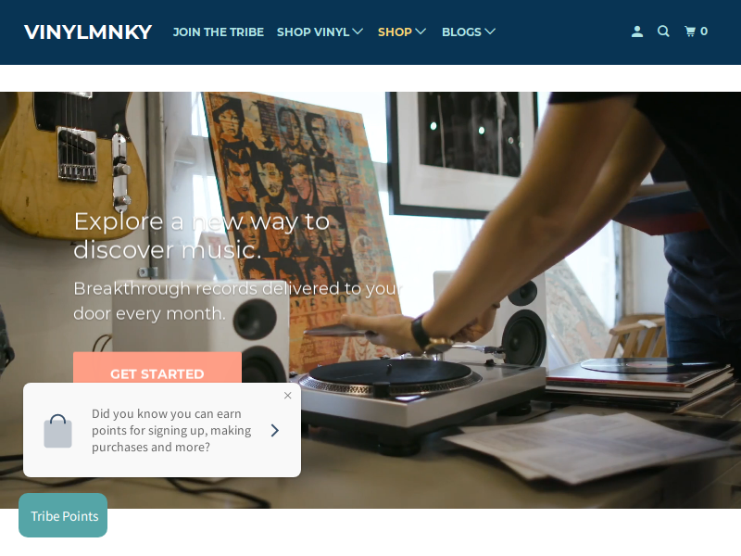This screenshot has width=741, height=556.
Task: Select the Shop Vinyl menu label
Action: [313, 32]
